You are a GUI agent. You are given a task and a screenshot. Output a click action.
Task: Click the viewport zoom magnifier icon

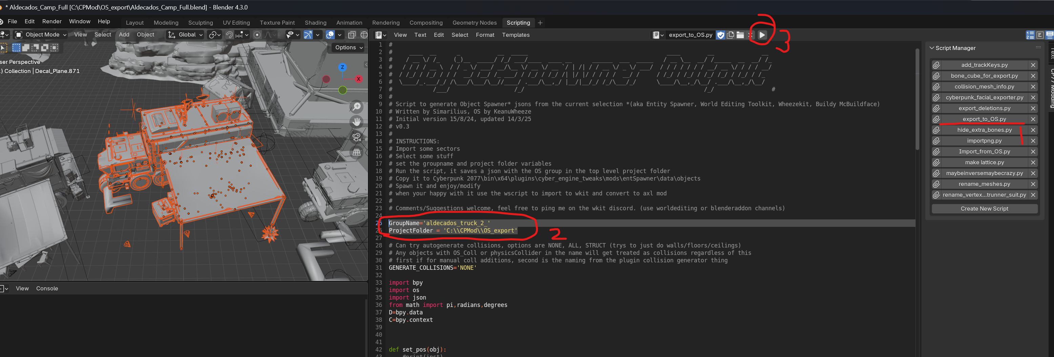coord(357,106)
